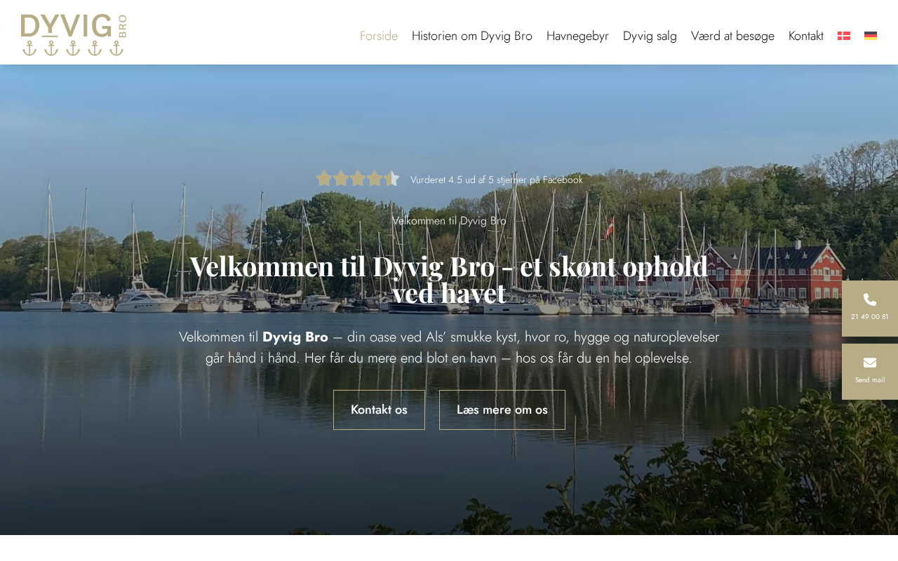Open the Forside menu item
The image size is (898, 561).
(379, 36)
